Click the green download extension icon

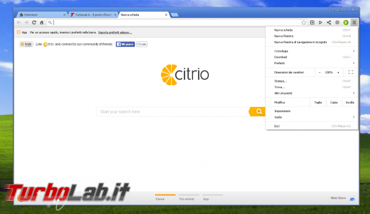346,22
